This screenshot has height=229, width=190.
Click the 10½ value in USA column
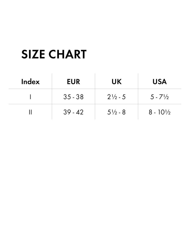tap(164, 112)
